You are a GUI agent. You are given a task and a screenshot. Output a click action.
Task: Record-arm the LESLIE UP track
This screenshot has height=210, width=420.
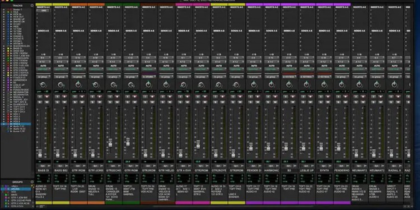click(x=310, y=97)
